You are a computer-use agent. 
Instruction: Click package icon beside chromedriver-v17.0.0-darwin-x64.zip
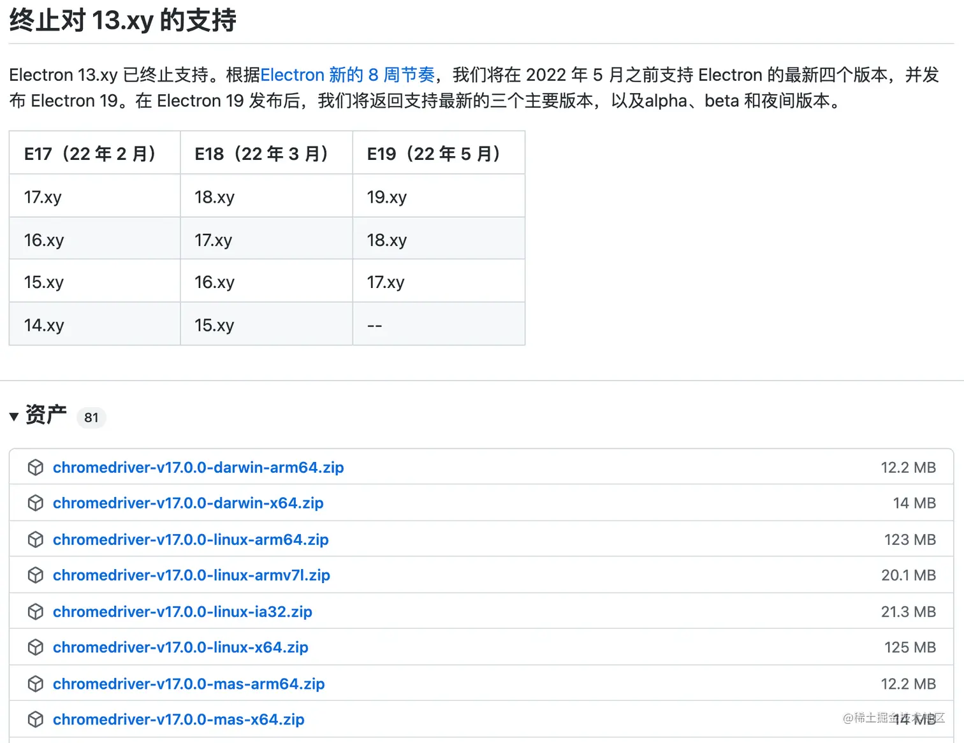(x=36, y=503)
